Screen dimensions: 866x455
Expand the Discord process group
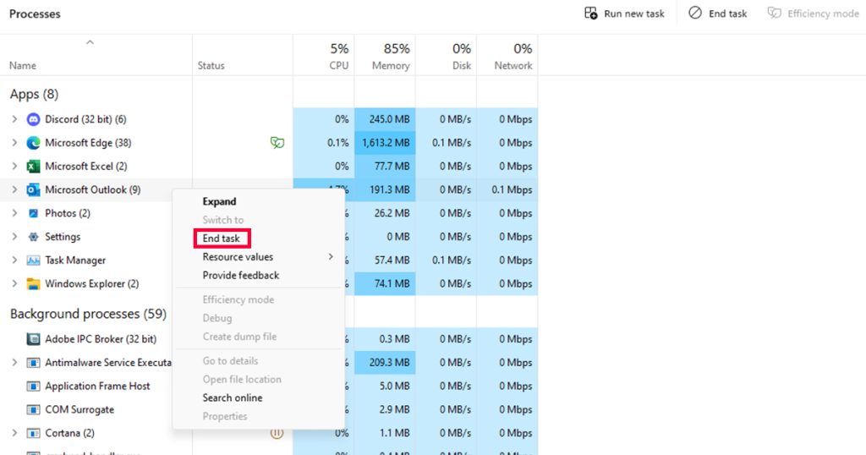point(14,119)
